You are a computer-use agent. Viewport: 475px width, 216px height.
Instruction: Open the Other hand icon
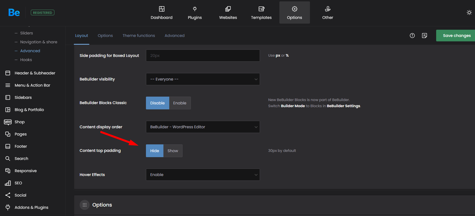[x=328, y=9]
